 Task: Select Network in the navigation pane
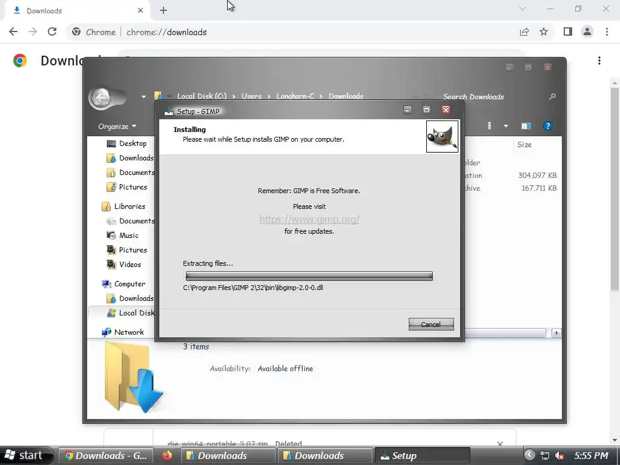coord(122,332)
